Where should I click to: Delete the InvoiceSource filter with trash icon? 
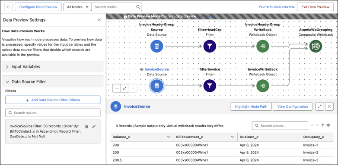click(86, 126)
